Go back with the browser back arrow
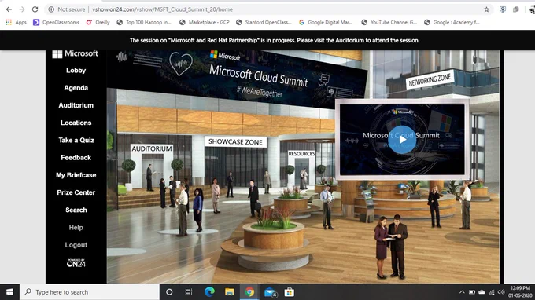Screen dimensions: 535x300 tap(9, 9)
